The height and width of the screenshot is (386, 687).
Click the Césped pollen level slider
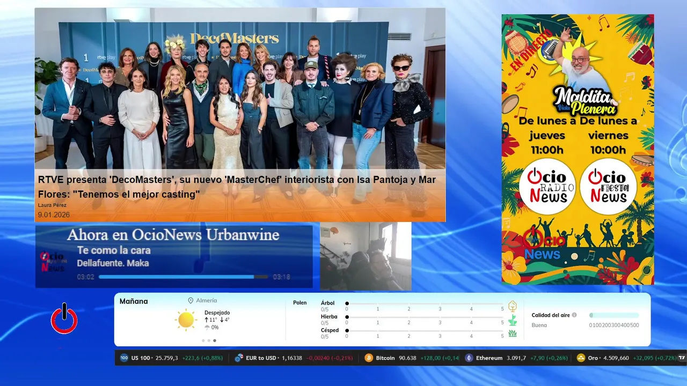(x=425, y=331)
